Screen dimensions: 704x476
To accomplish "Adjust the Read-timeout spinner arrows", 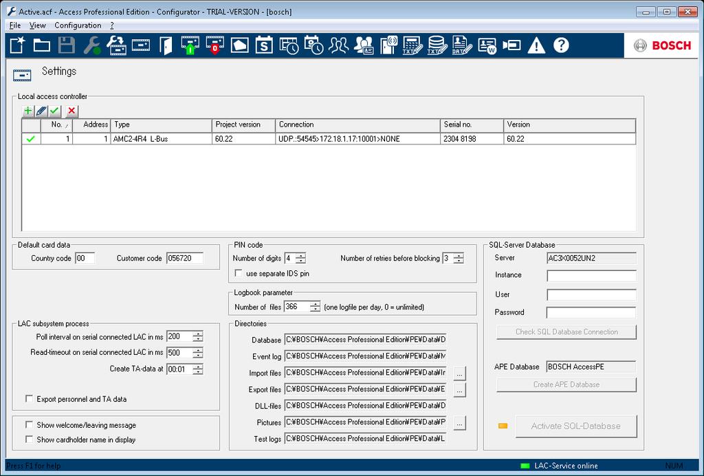I will pos(198,353).
